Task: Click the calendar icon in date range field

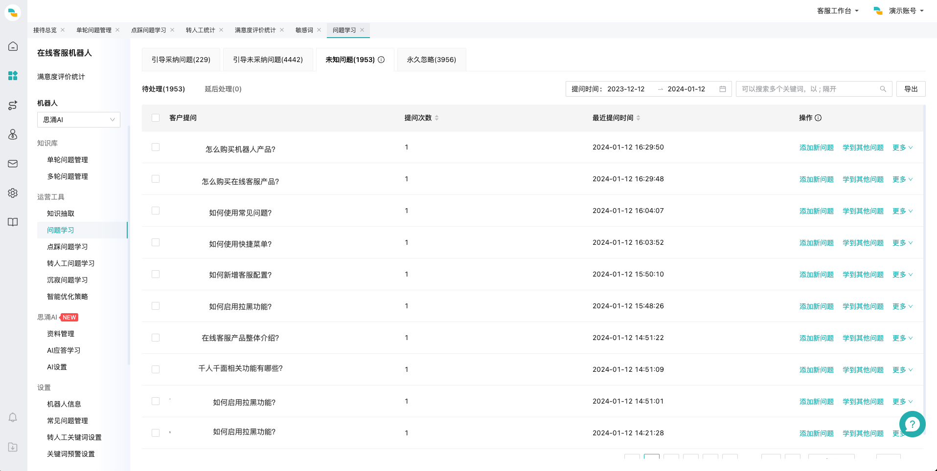Action: click(723, 89)
